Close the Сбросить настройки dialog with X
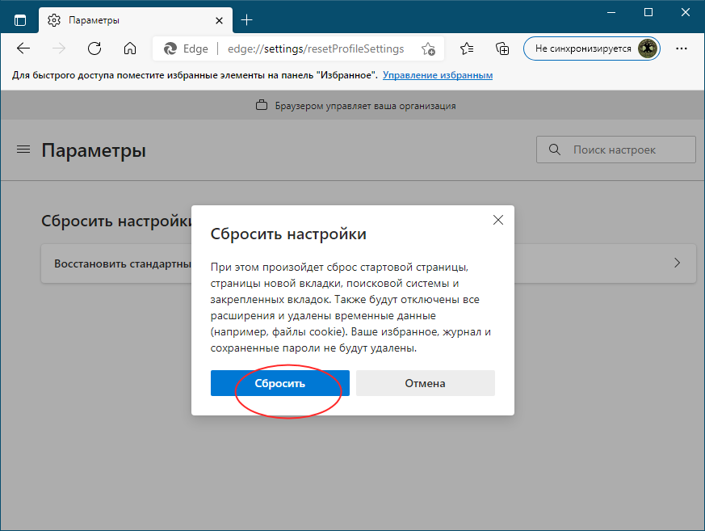705x531 pixels. pyautogui.click(x=498, y=220)
